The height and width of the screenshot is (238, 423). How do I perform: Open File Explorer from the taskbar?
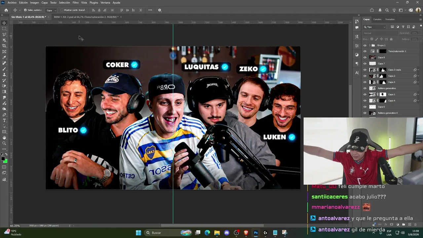click(x=217, y=233)
